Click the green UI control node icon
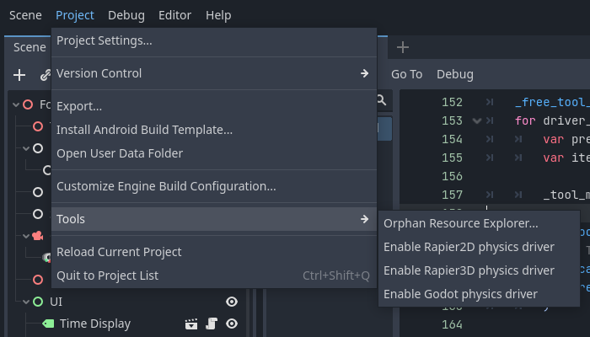 (x=38, y=302)
